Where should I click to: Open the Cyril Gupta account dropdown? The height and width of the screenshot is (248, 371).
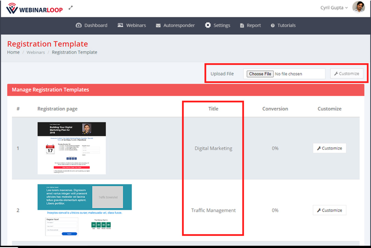[334, 8]
